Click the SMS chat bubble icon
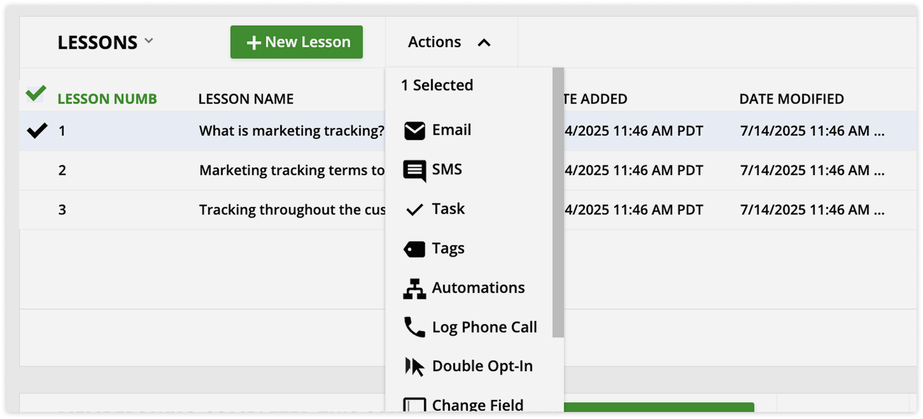The image size is (923, 419). [415, 171]
